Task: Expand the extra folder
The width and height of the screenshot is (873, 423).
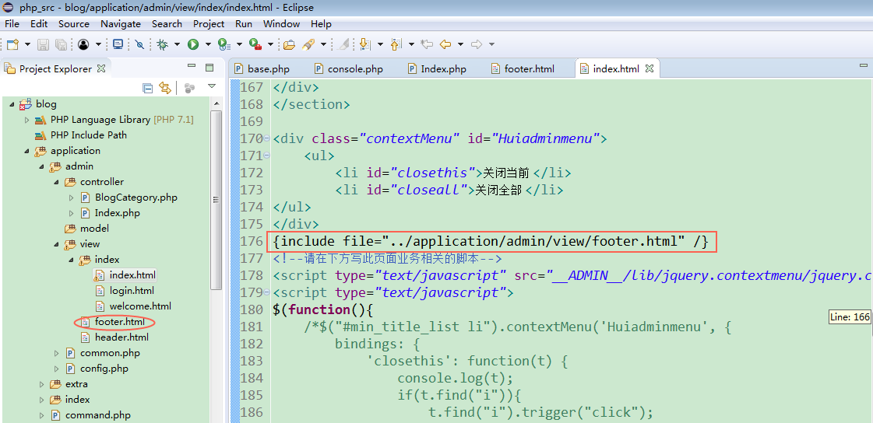Action: click(x=42, y=384)
